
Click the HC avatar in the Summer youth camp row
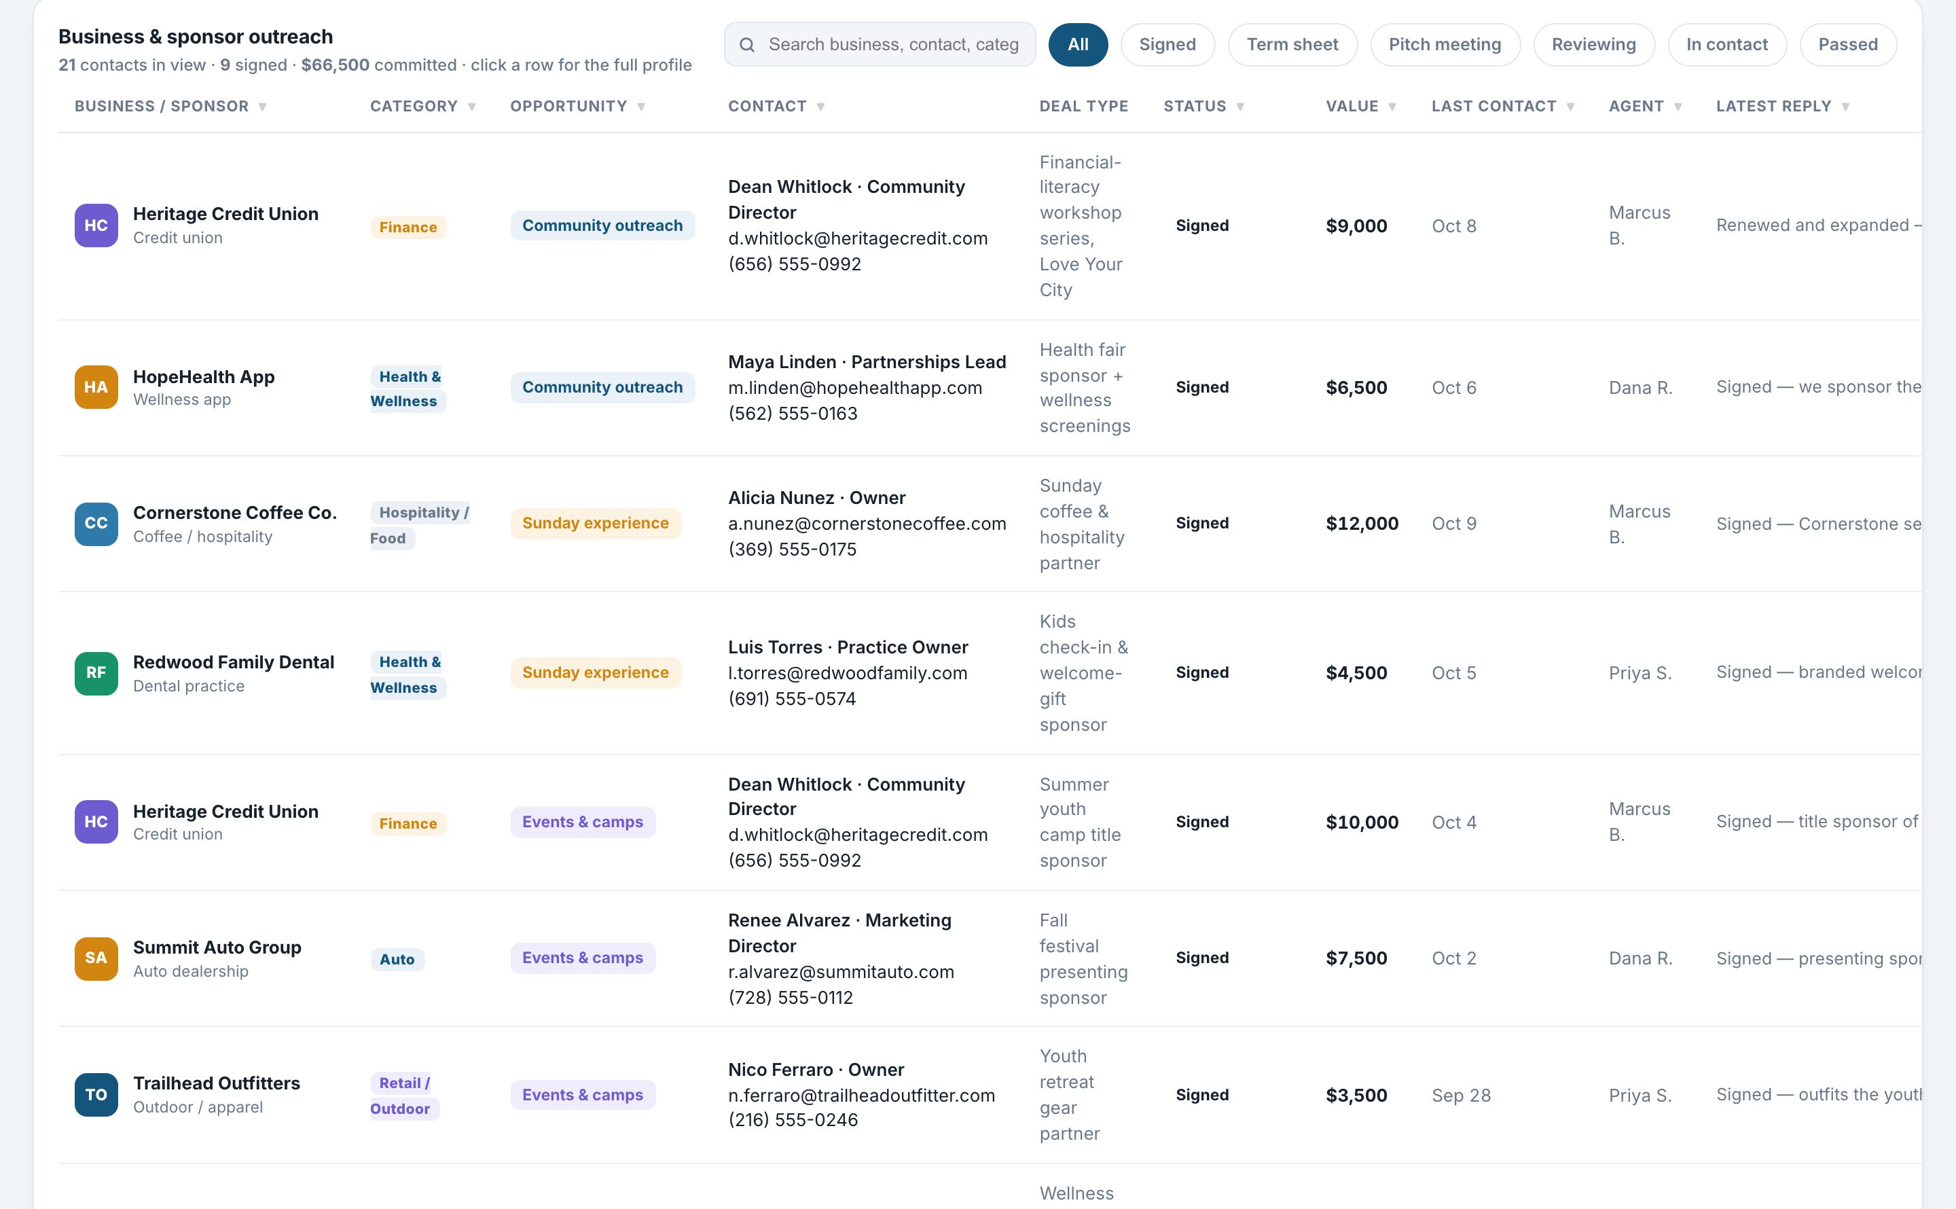96,822
